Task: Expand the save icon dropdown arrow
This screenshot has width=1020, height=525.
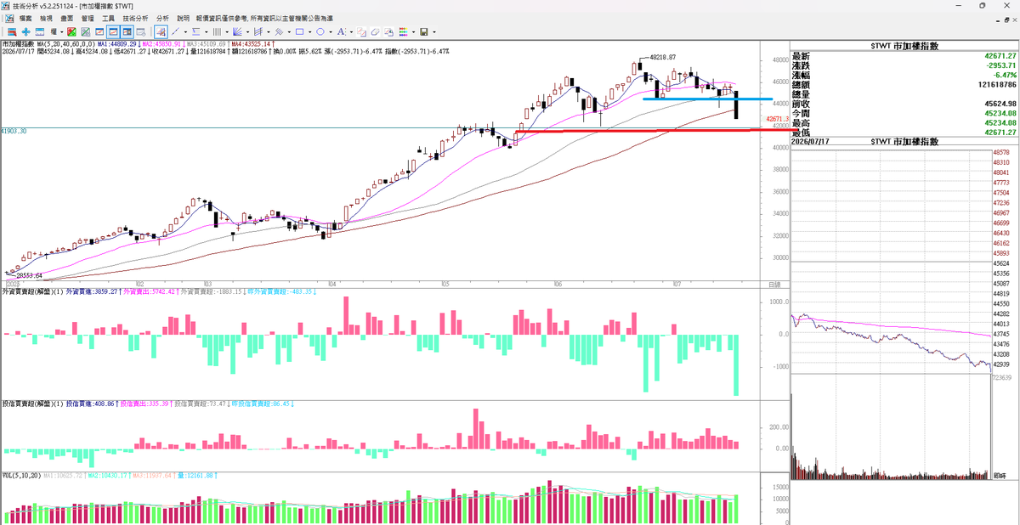Action: click(434, 32)
